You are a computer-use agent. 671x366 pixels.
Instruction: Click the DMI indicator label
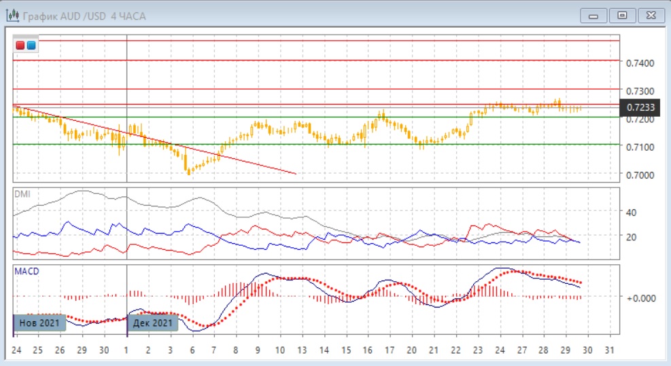click(x=22, y=194)
